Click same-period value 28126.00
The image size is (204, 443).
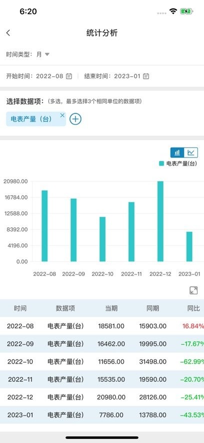point(153,397)
